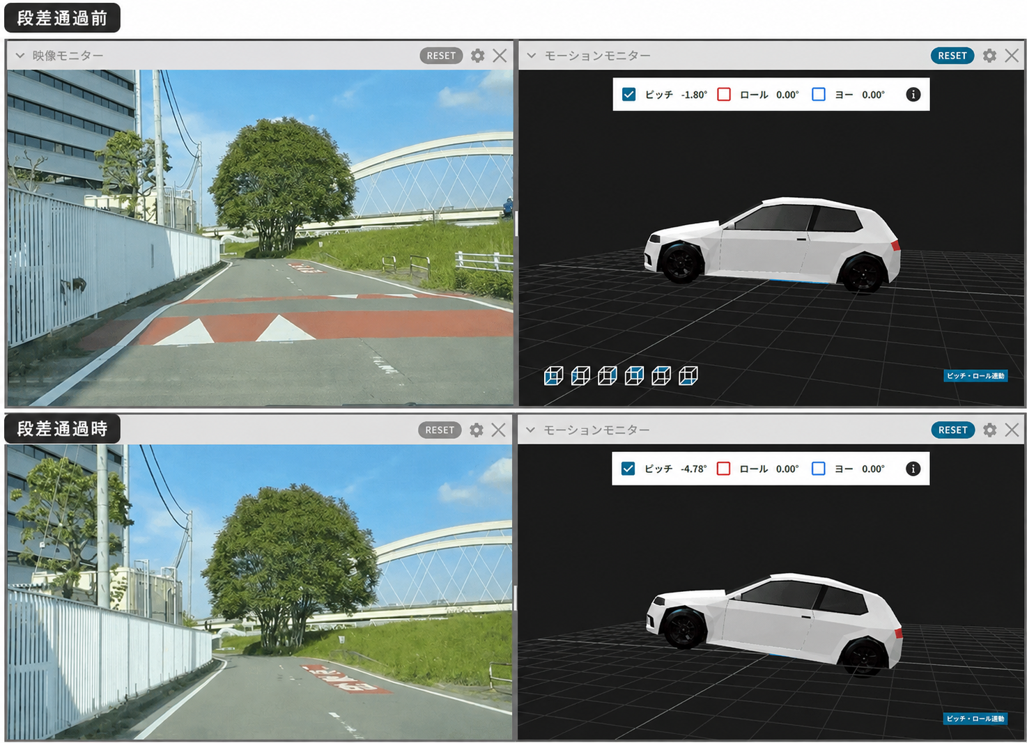Viewport: 1027px width, 743px height.
Task: Click RESET in the 映像モニター header
Action: 441,56
